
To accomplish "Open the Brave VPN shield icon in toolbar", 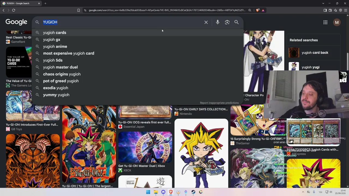I will pyautogui.click(x=341, y=10).
